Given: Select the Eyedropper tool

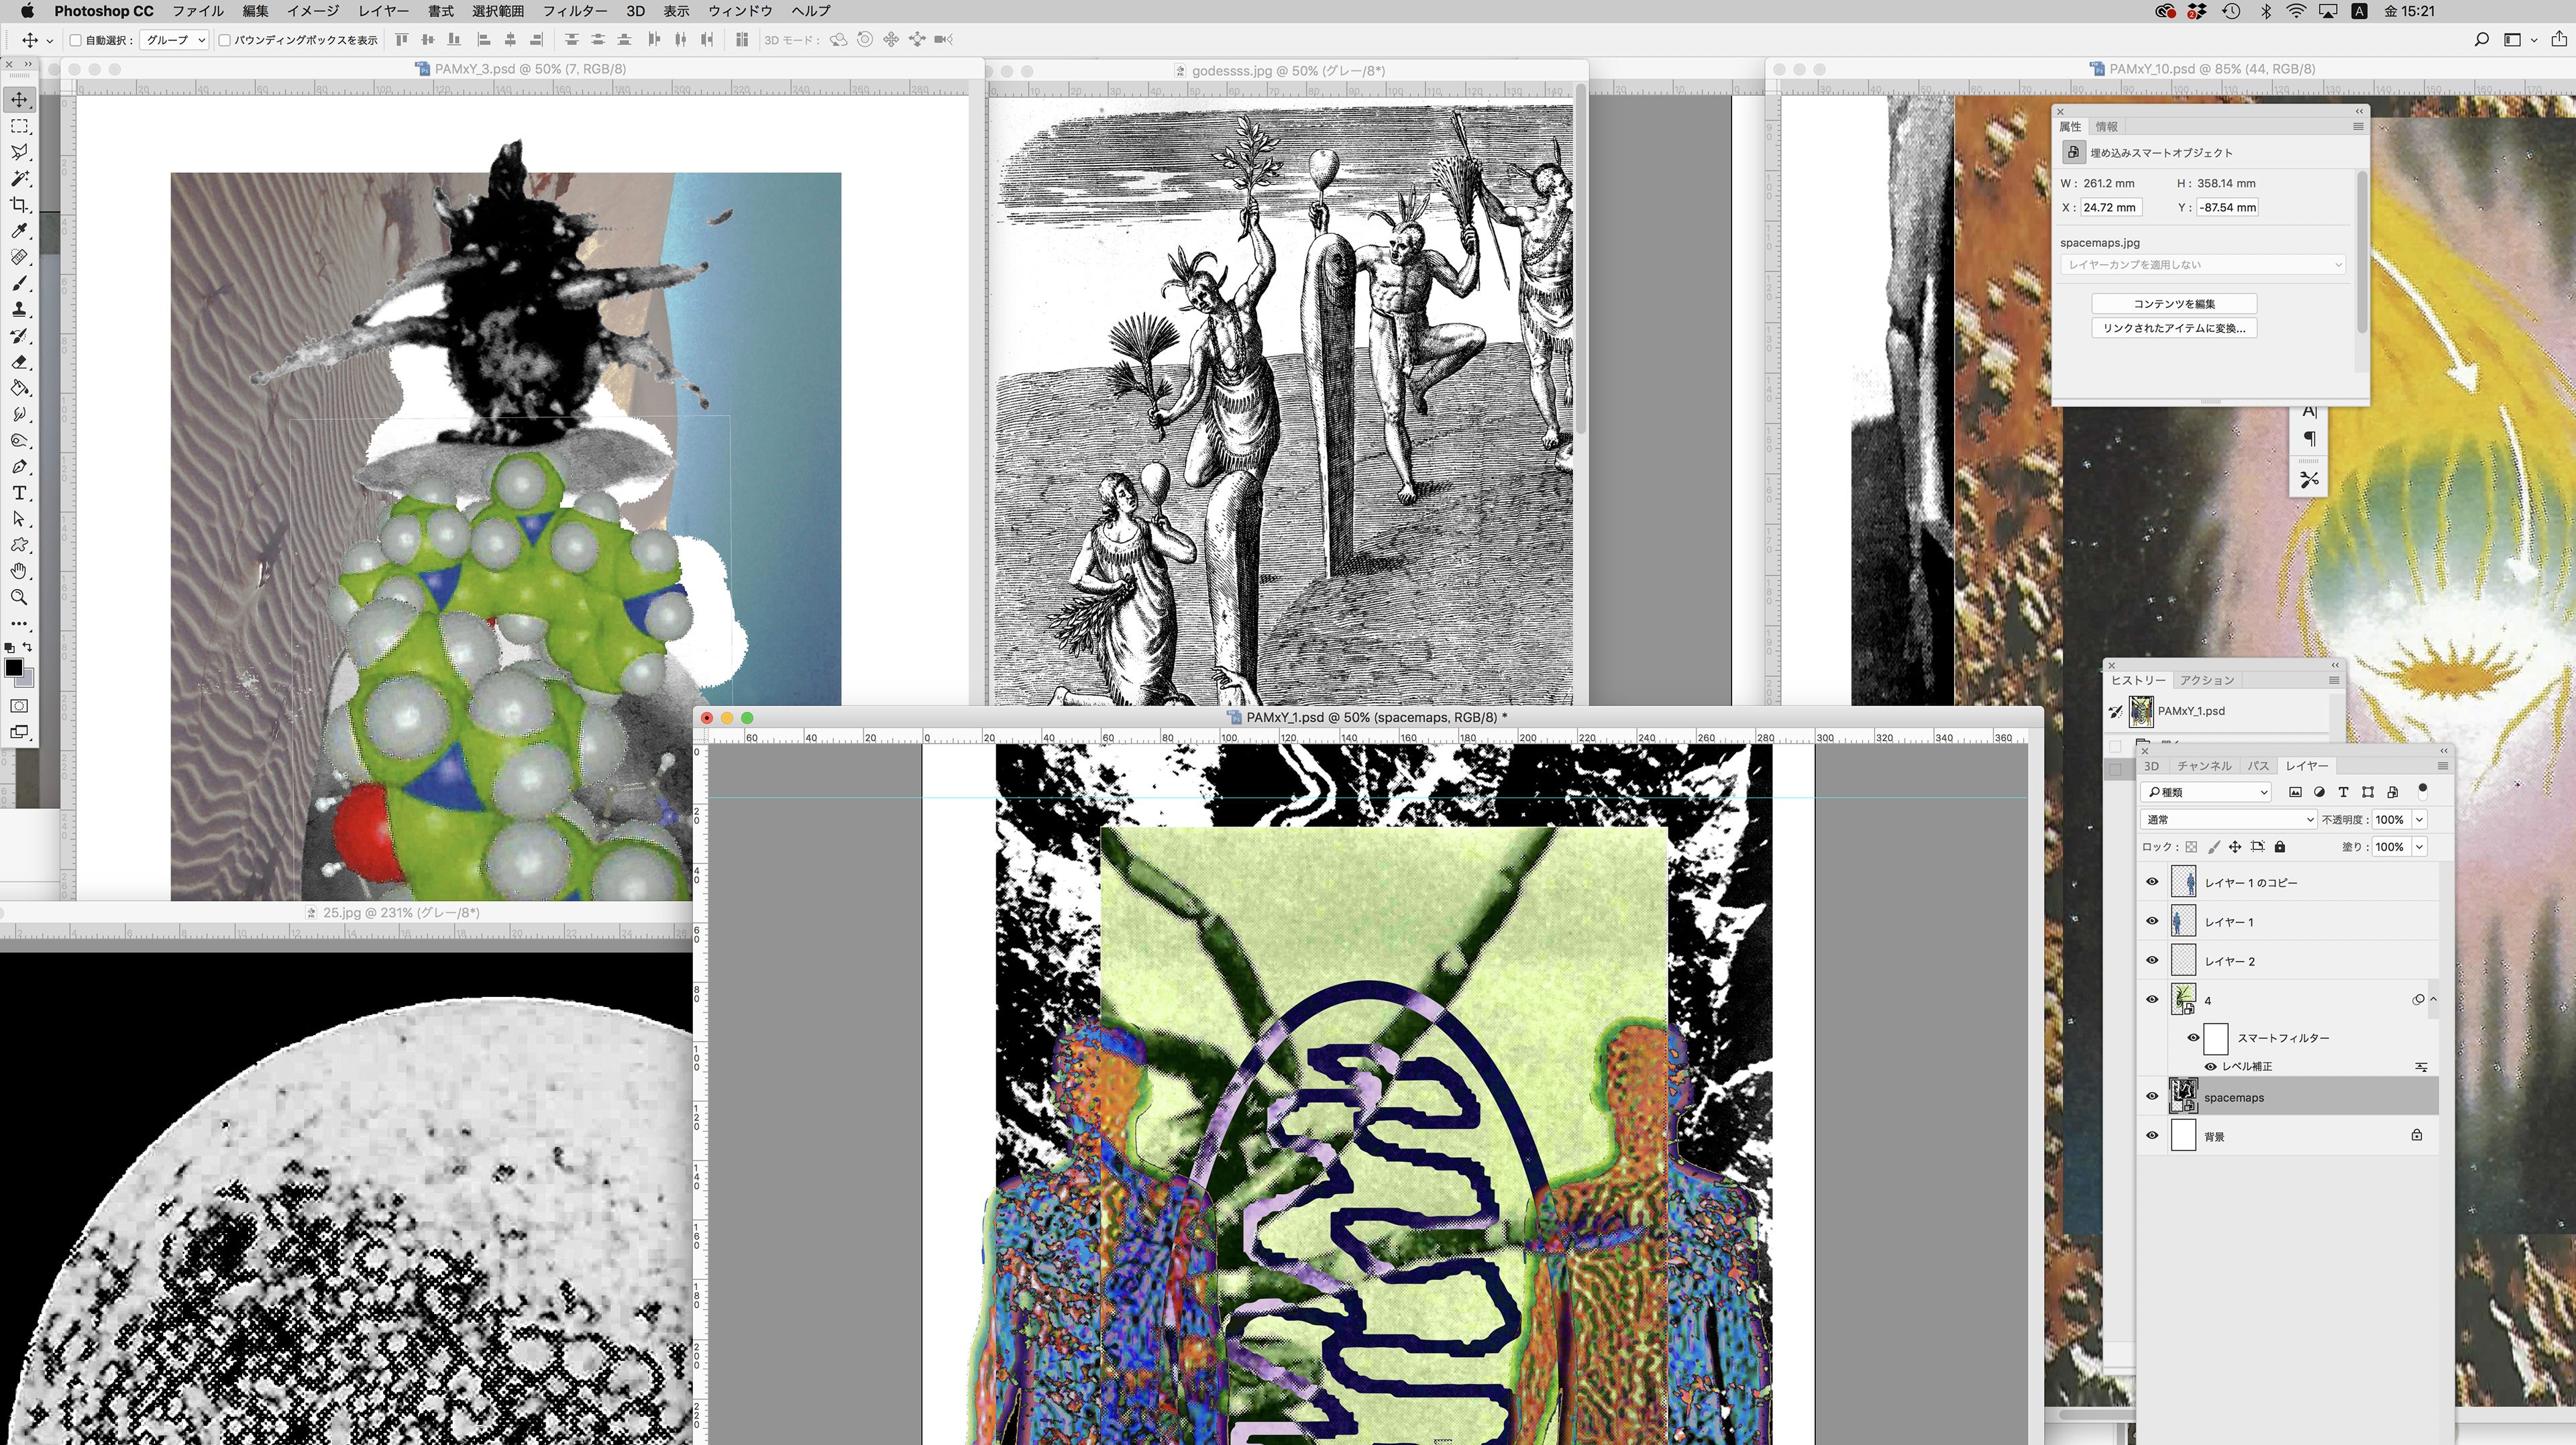Looking at the screenshot, I should (x=19, y=231).
